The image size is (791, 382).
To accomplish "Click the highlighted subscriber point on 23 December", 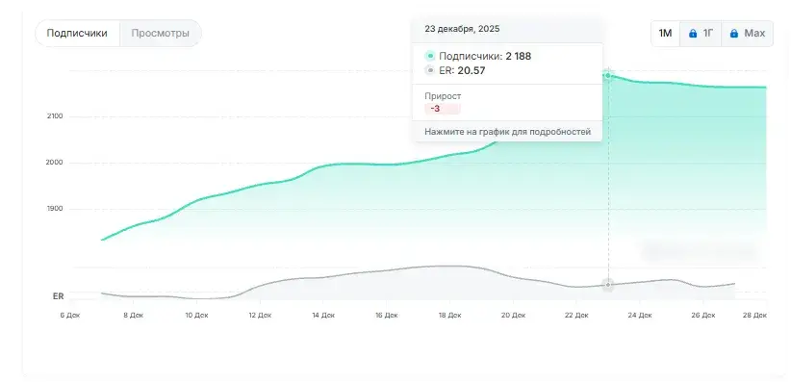I will [x=608, y=76].
